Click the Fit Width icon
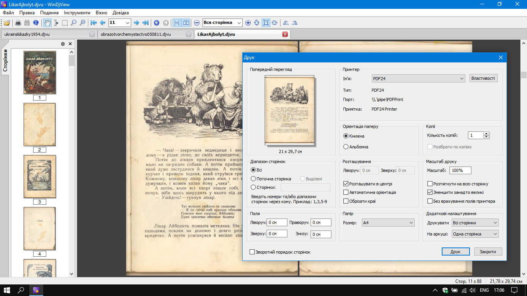The image size is (527, 296). (275, 23)
